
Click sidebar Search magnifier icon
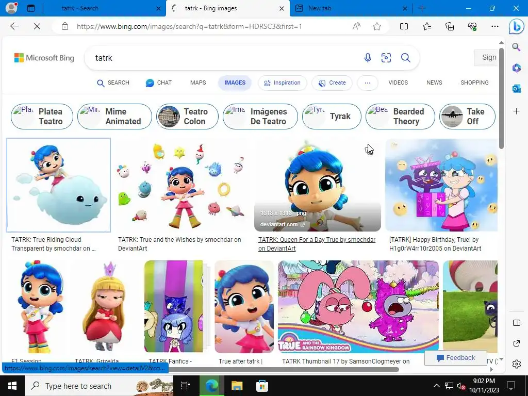coord(516,47)
